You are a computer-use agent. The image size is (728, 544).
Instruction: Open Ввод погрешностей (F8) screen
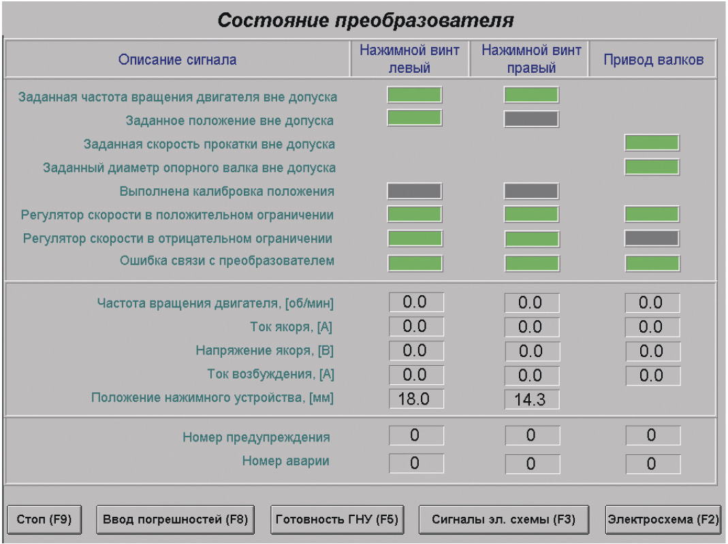(175, 520)
